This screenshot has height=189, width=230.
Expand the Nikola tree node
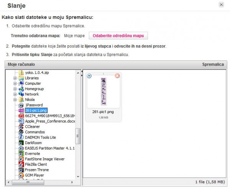click(15, 100)
